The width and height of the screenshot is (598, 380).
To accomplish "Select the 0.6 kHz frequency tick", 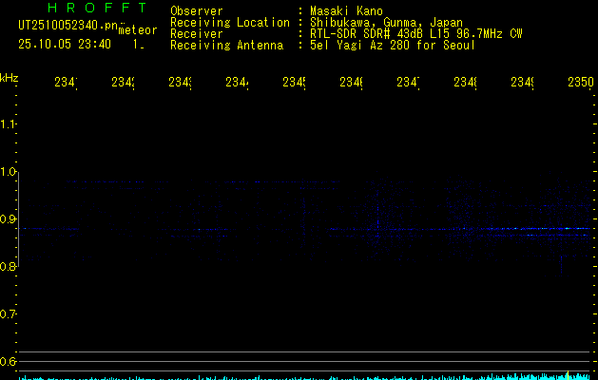I will pos(9,362).
